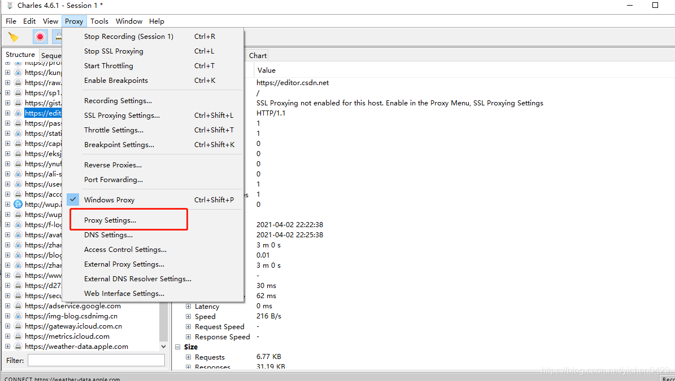This screenshot has width=675, height=381.
Task: Click into the Filter text field
Action: tap(96, 360)
